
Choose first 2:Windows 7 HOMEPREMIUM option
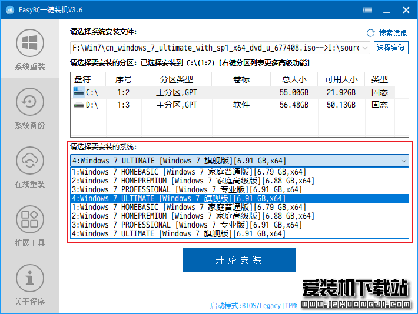click(240, 181)
